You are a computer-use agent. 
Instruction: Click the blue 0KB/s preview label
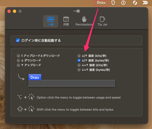[35, 77]
